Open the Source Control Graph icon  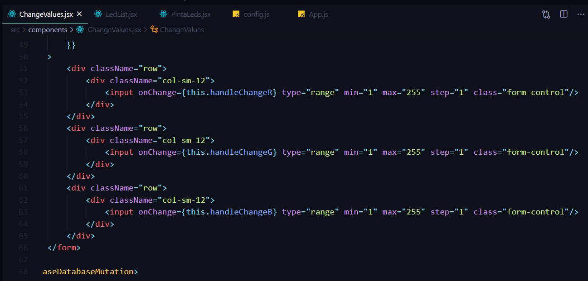[x=546, y=14]
